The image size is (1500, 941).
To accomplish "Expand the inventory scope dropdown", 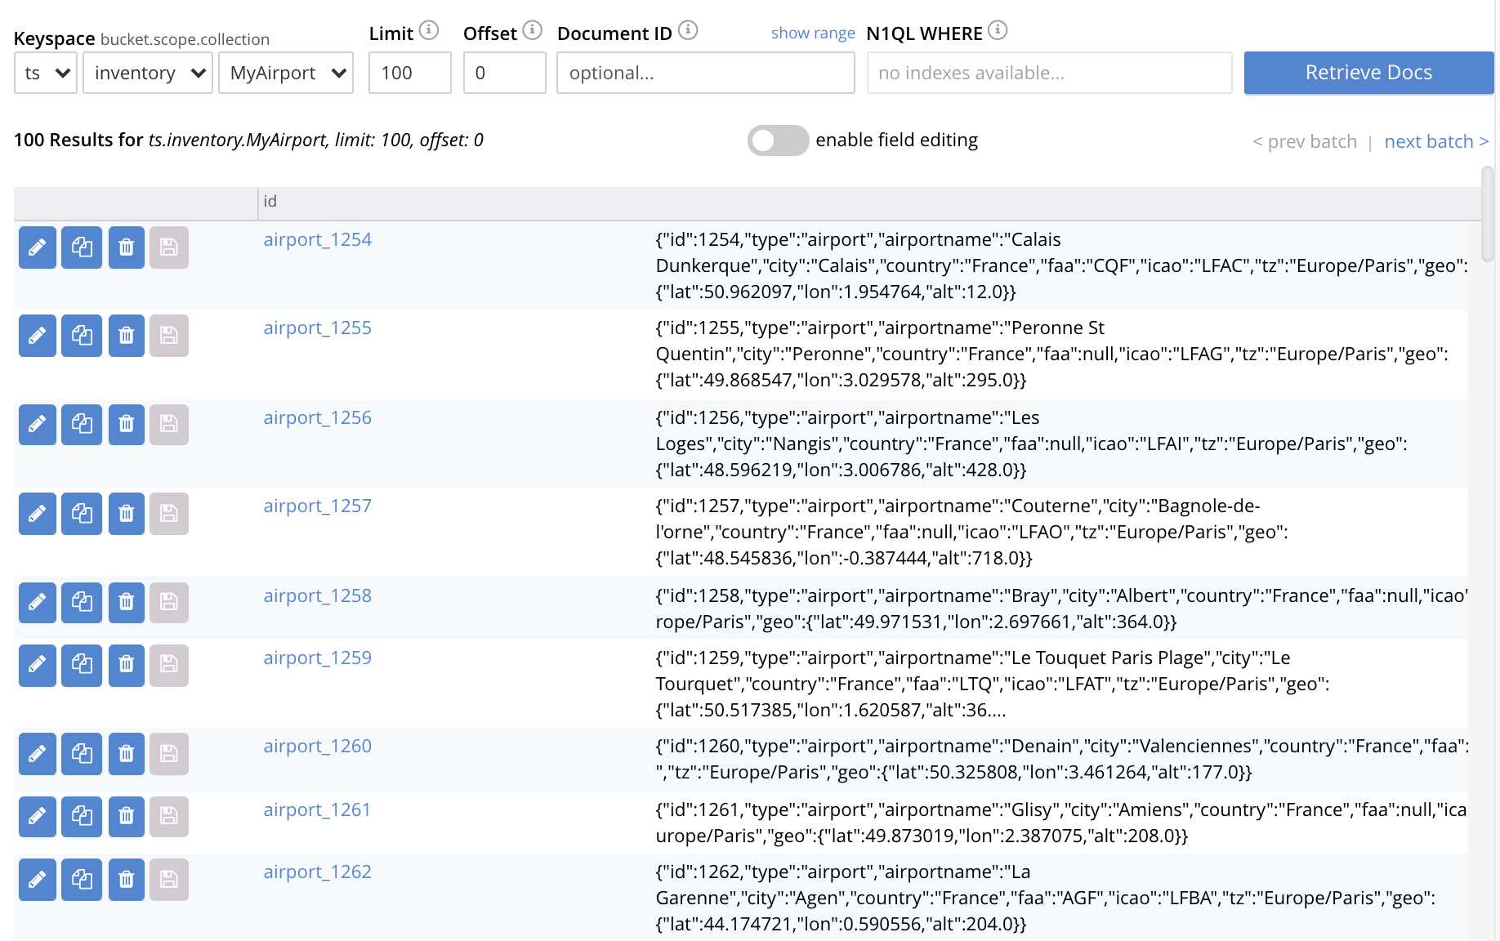I will (148, 74).
